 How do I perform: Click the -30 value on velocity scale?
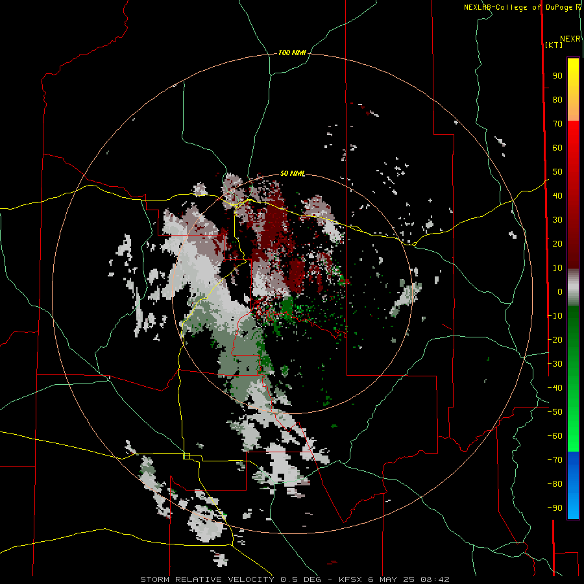coord(555,364)
